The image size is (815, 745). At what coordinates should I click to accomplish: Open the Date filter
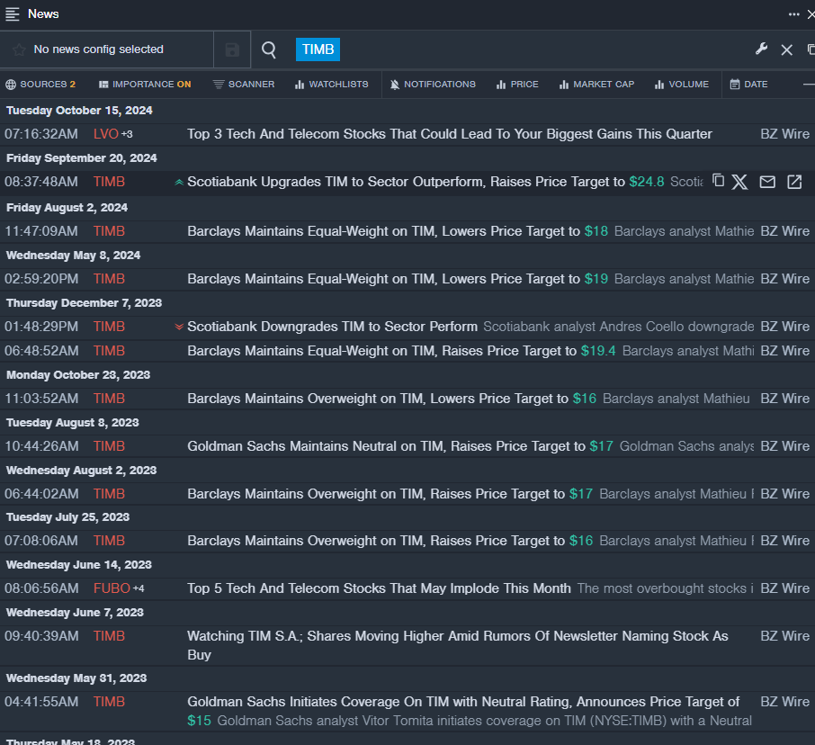point(749,85)
